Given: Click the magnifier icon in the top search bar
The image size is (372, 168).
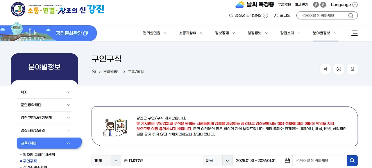Looking at the screenshot, I should pos(350,15).
